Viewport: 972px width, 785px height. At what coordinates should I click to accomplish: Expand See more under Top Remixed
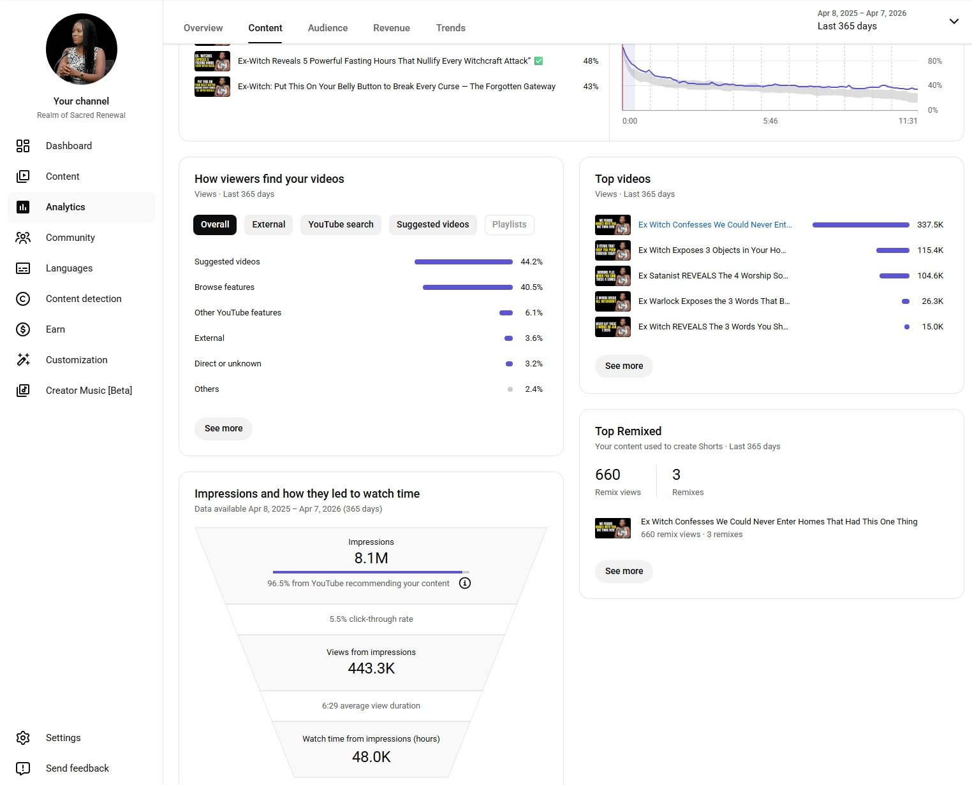tap(624, 572)
